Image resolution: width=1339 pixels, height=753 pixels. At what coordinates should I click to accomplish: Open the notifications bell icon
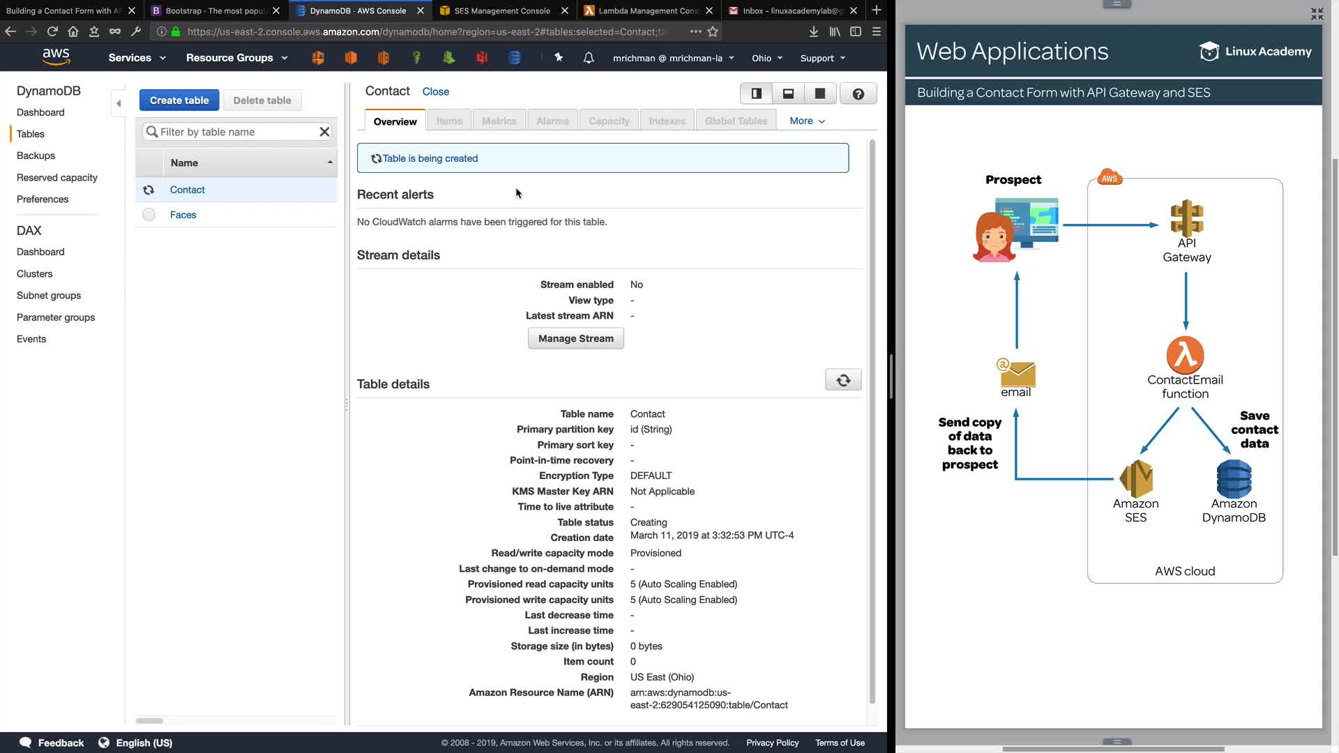(x=589, y=58)
